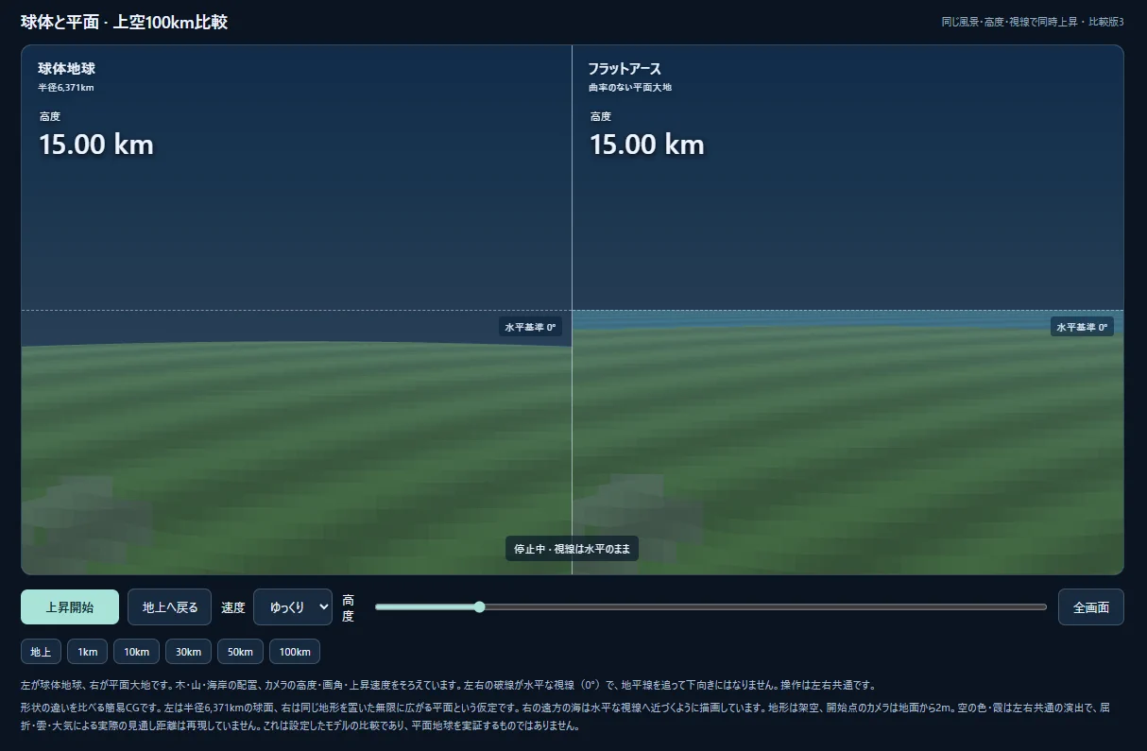Select the 1km altitude preset
This screenshot has height=751, width=1147.
[x=88, y=652]
